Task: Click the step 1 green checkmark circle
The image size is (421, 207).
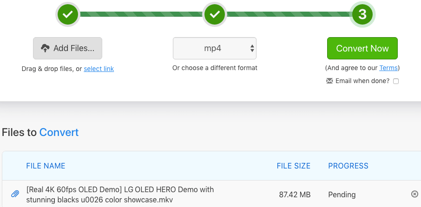Action: (x=68, y=14)
